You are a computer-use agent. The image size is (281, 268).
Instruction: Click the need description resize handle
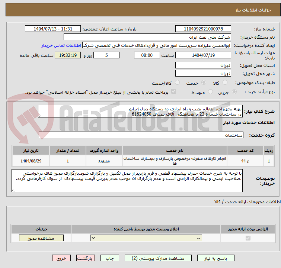40,116
